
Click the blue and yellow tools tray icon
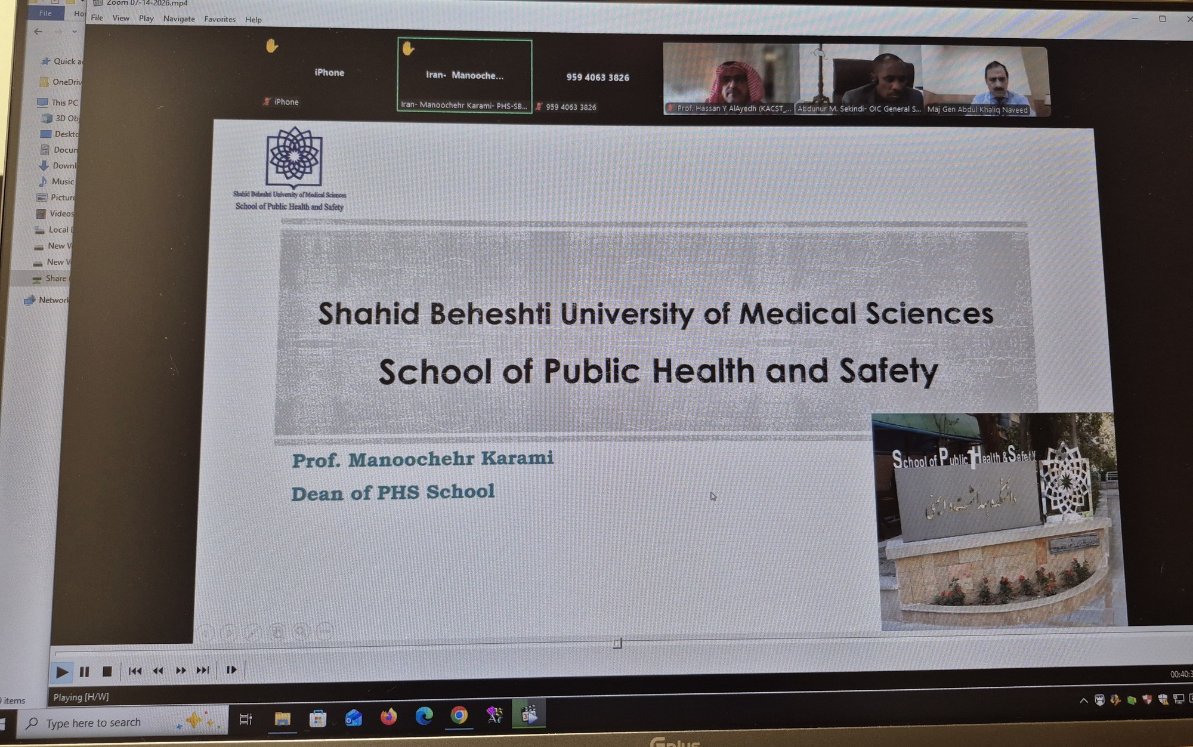(1115, 700)
